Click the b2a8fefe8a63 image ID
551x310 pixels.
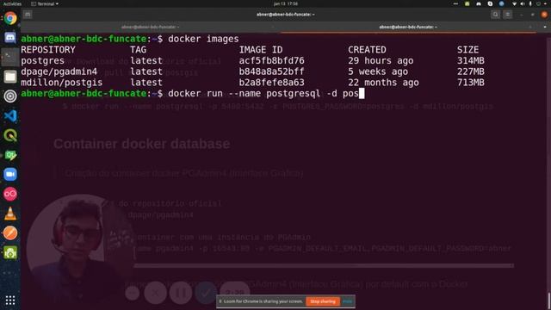point(272,83)
